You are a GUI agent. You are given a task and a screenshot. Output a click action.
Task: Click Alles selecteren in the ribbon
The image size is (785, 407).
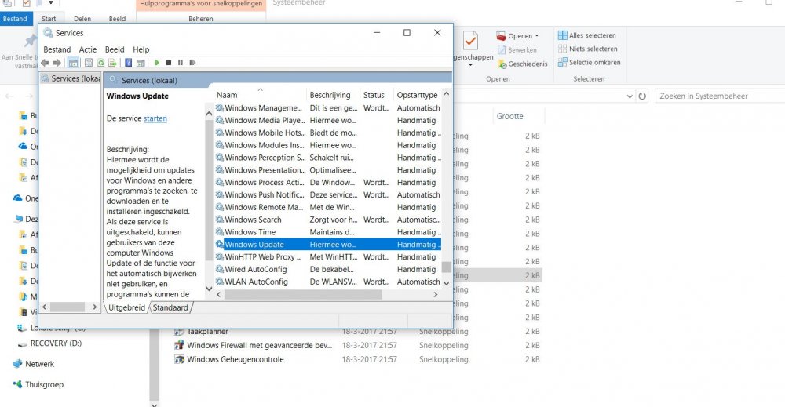(586, 35)
